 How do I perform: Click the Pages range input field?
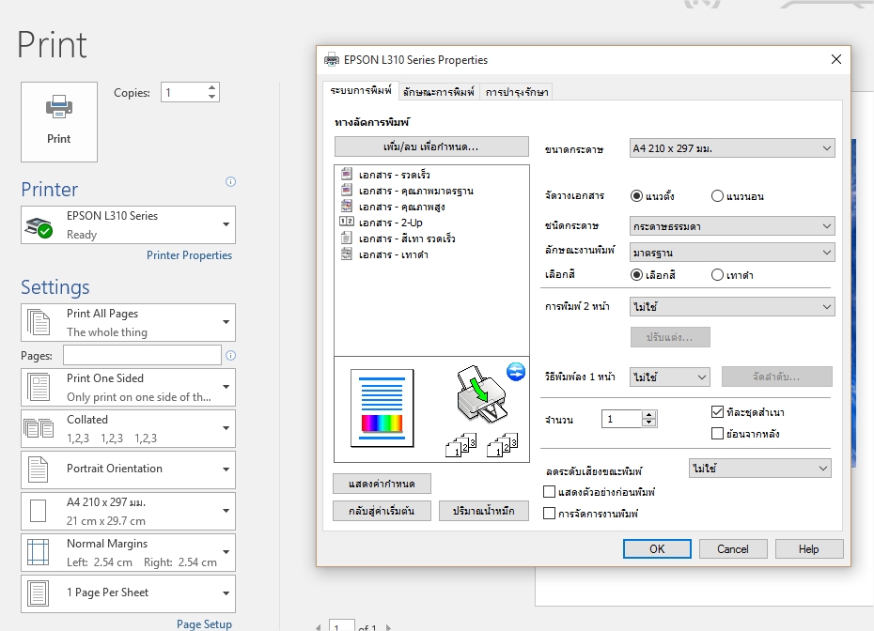[x=142, y=355]
